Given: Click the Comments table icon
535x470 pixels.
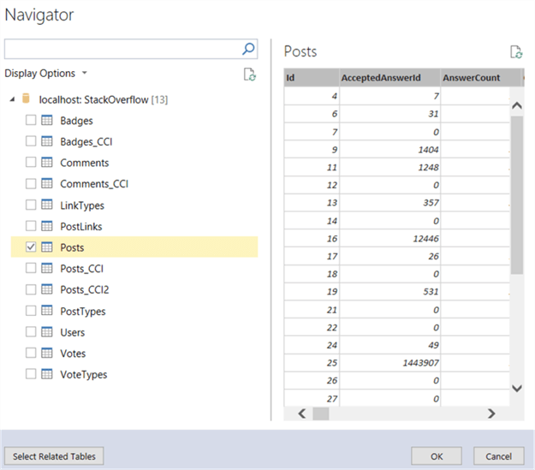Looking at the screenshot, I should (47, 163).
